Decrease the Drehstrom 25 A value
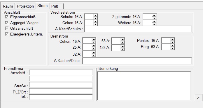 click(94, 48)
